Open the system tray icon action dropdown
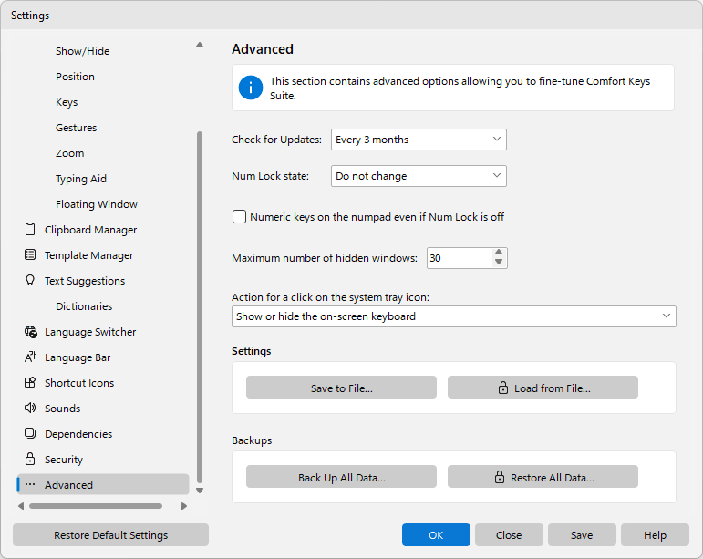The width and height of the screenshot is (703, 559). (x=454, y=316)
